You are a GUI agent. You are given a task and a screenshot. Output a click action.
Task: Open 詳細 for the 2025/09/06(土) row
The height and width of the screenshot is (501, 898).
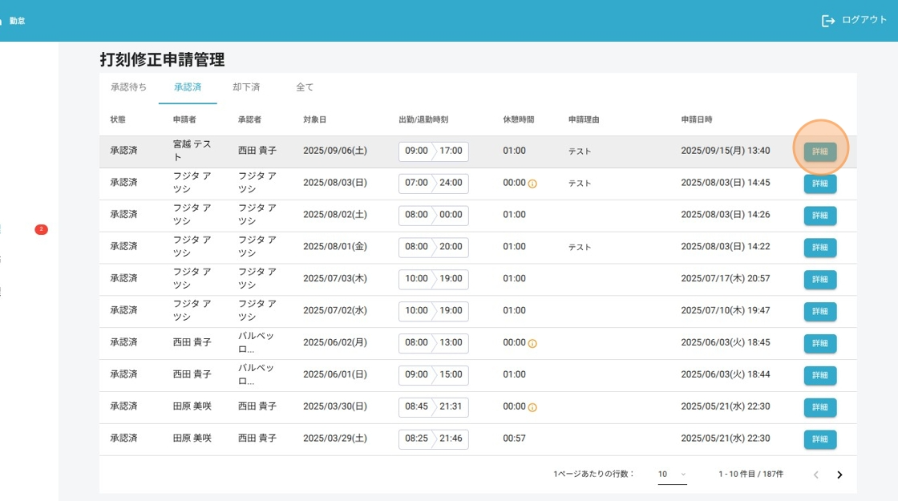pyautogui.click(x=820, y=152)
